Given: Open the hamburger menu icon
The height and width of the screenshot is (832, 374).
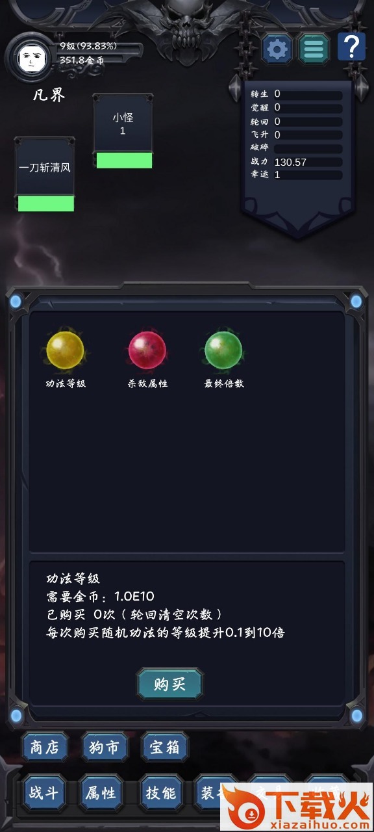Looking at the screenshot, I should [x=314, y=49].
